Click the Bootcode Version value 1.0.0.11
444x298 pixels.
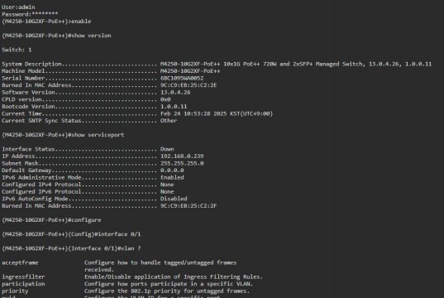(174, 107)
